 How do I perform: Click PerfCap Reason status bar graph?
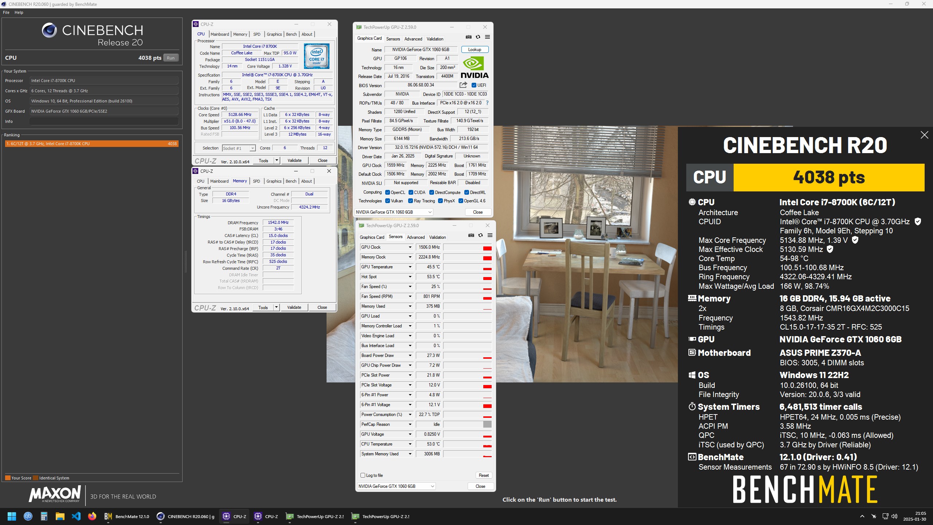(468, 424)
